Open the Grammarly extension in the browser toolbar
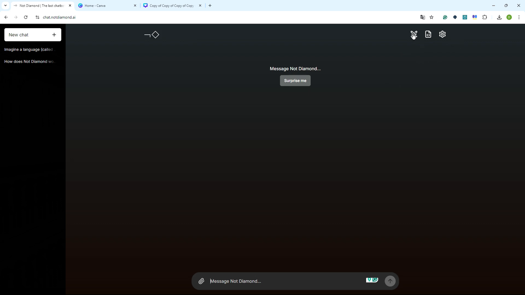Screen dimensions: 525x295 click(x=445, y=17)
